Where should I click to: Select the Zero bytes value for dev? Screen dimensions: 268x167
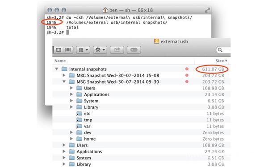click(x=213, y=133)
